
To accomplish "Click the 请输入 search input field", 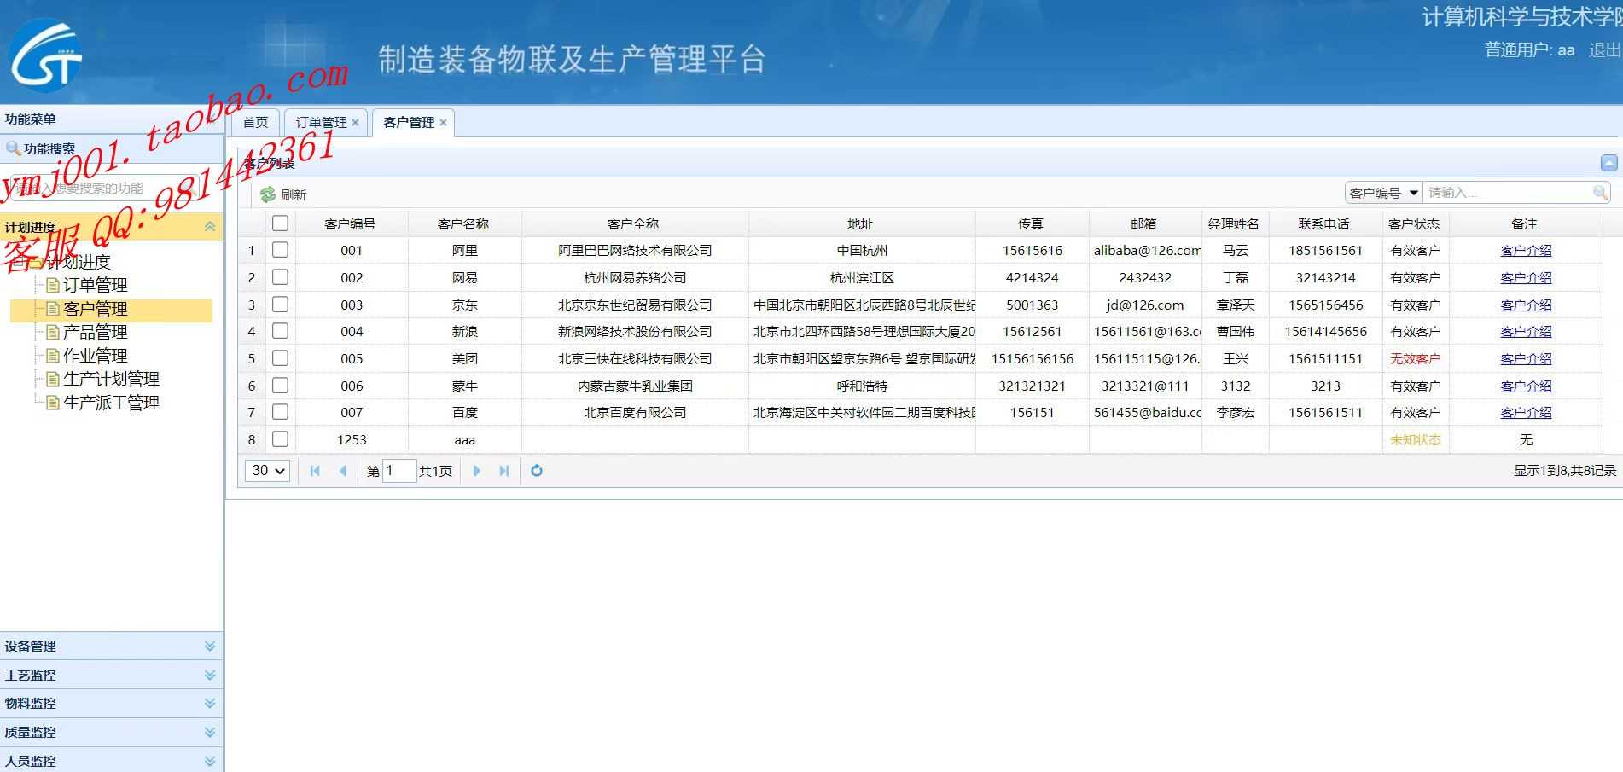I will (x=1507, y=193).
